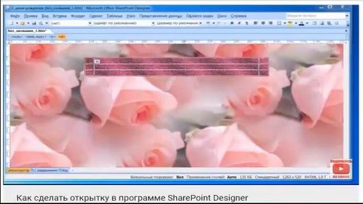The height and width of the screenshot is (204, 363).
Task: Click the Визуальные подсказки status value Вкл
Action: click(x=180, y=177)
